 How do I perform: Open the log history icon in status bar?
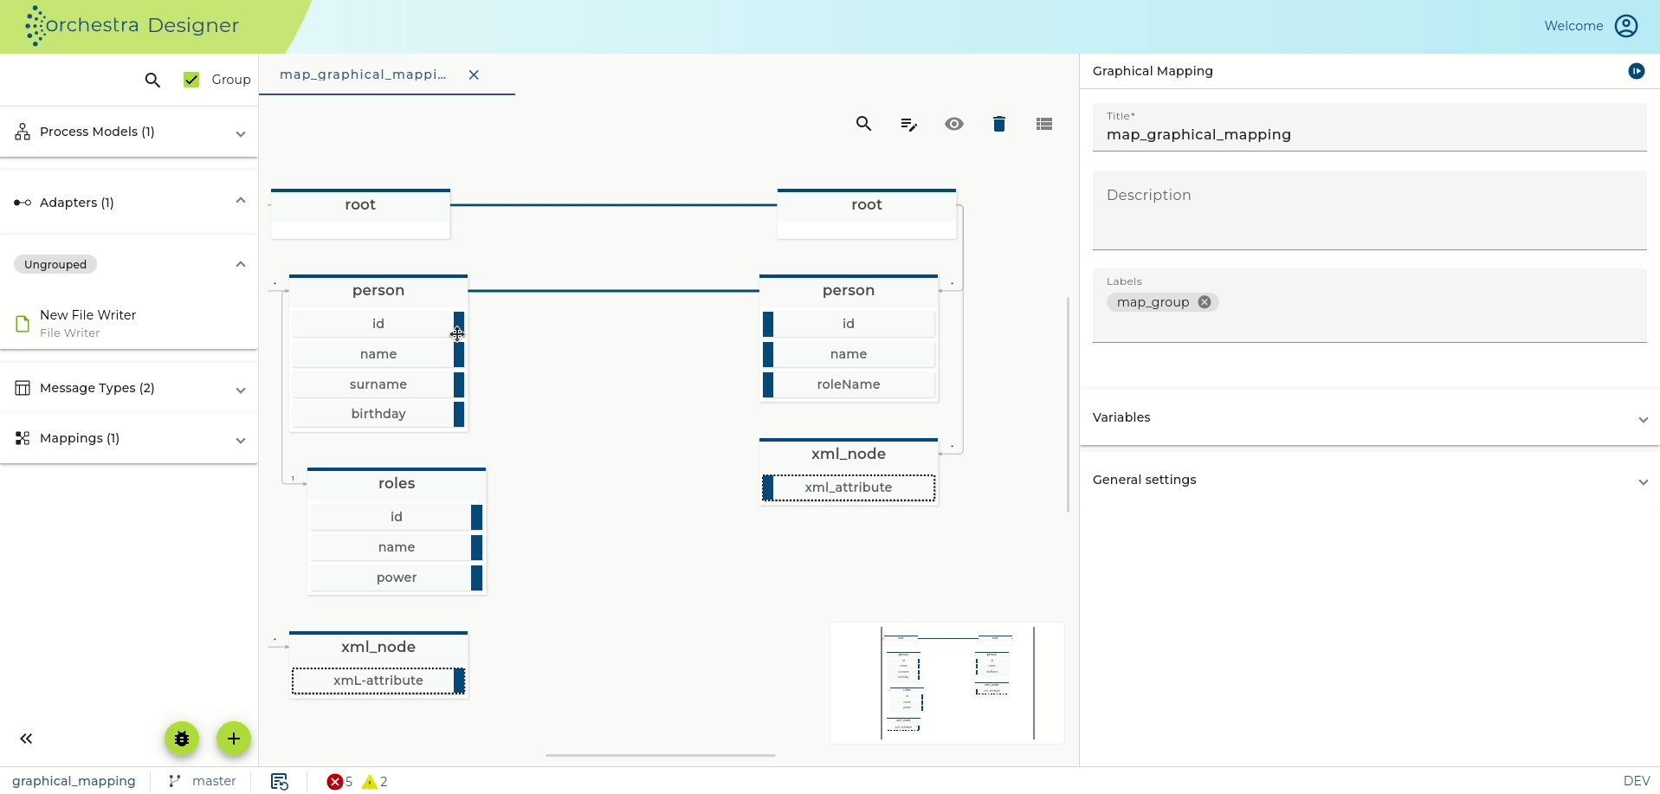pyautogui.click(x=279, y=781)
